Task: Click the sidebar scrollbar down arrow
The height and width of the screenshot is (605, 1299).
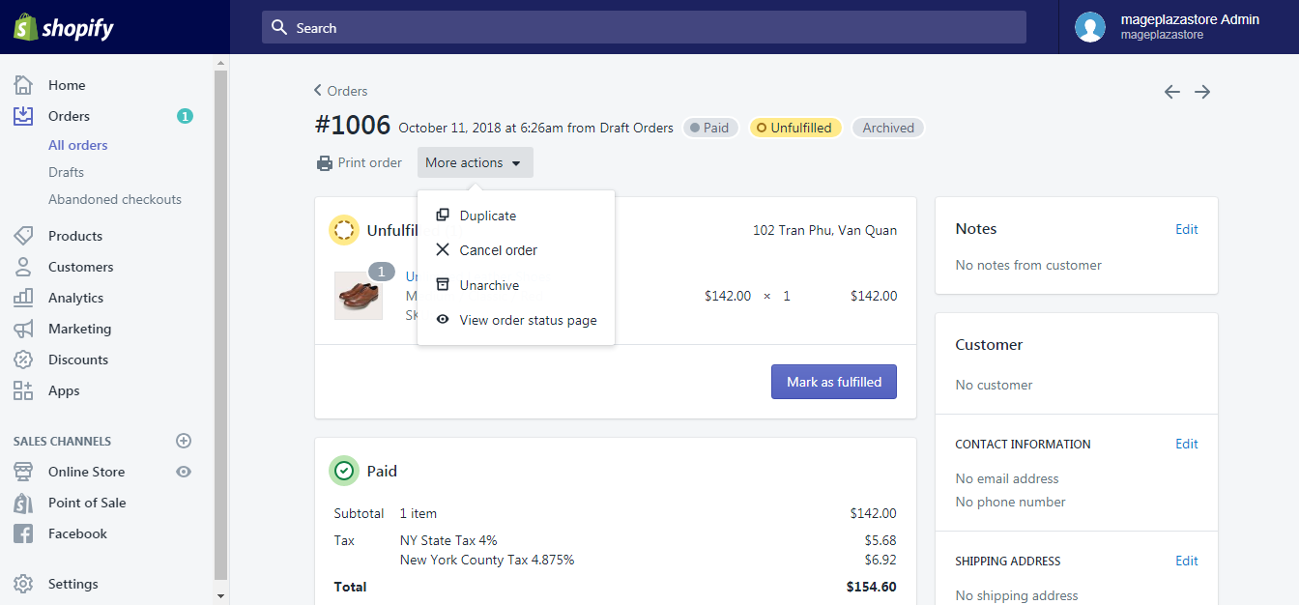Action: [220, 595]
